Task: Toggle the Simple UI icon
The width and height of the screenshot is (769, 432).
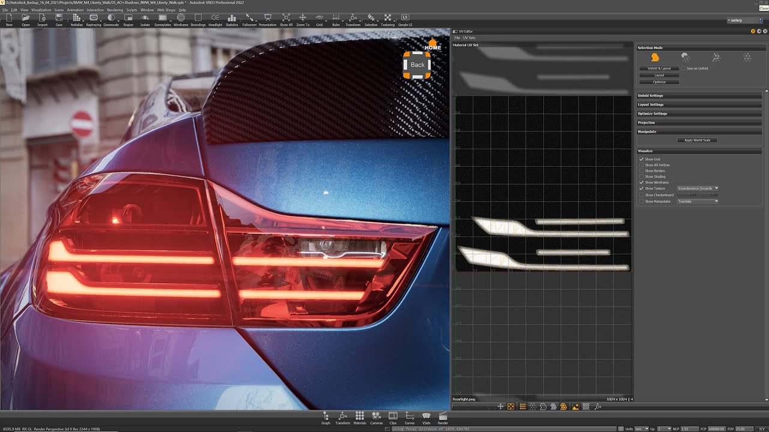Action: 405,20
